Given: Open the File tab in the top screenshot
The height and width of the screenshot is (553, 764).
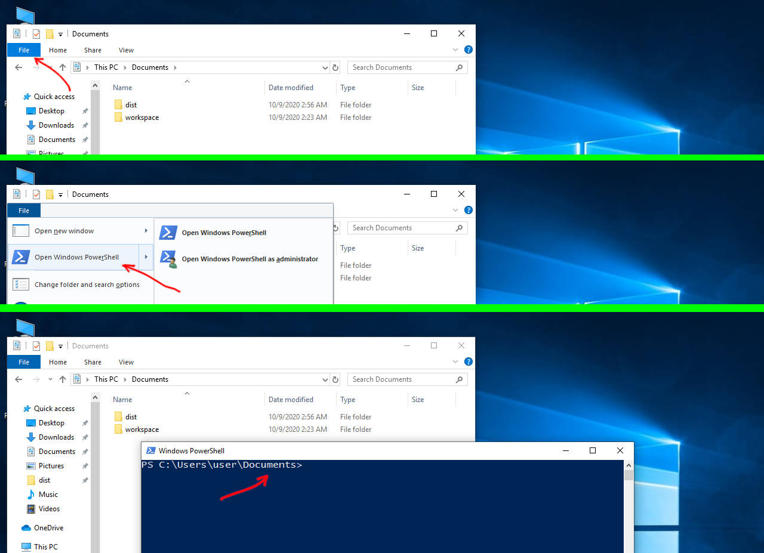Looking at the screenshot, I should click(24, 50).
